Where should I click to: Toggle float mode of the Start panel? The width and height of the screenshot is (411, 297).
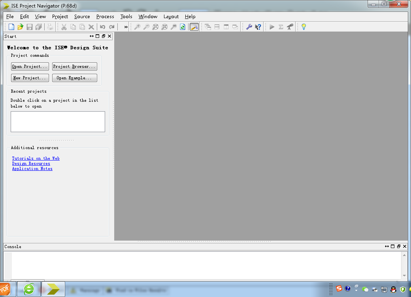coord(104,36)
